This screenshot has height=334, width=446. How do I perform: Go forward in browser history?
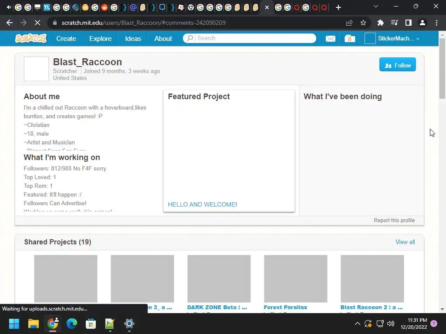tap(24, 23)
